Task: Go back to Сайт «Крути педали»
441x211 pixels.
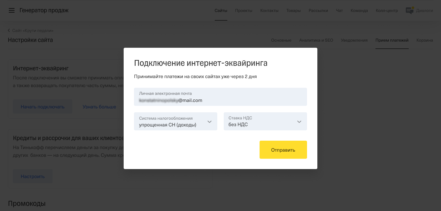Action: click(x=33, y=30)
